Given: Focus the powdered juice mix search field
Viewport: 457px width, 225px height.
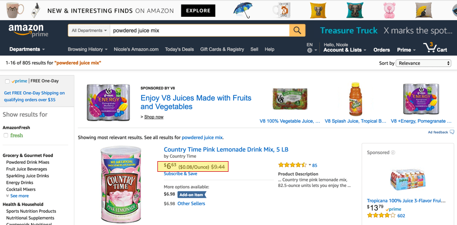Looking at the screenshot, I should (x=200, y=30).
